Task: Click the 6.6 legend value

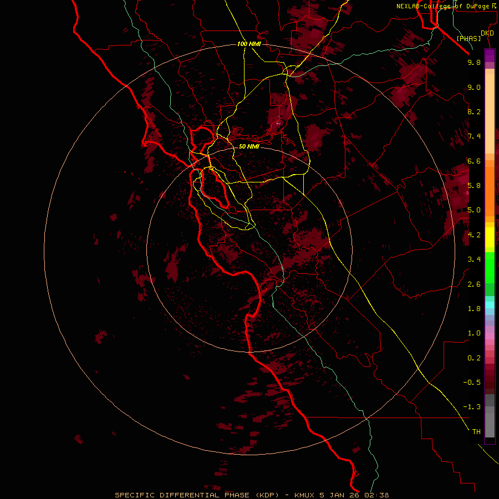Action: coord(474,161)
